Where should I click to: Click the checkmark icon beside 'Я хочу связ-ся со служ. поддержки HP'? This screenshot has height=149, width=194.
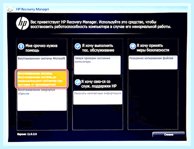[78, 82]
